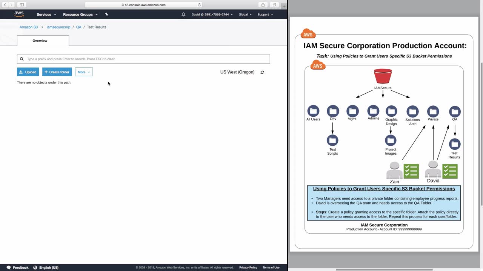Screen dimensions: 483x271
Task: Select the Graphic Design folder icon
Action: [391, 111]
